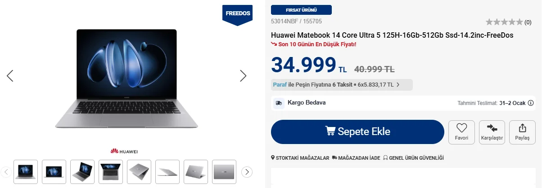Click the star rating row

click(505, 22)
